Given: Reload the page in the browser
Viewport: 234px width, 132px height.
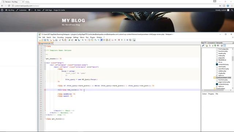Looking at the screenshot, I should click(9, 6).
